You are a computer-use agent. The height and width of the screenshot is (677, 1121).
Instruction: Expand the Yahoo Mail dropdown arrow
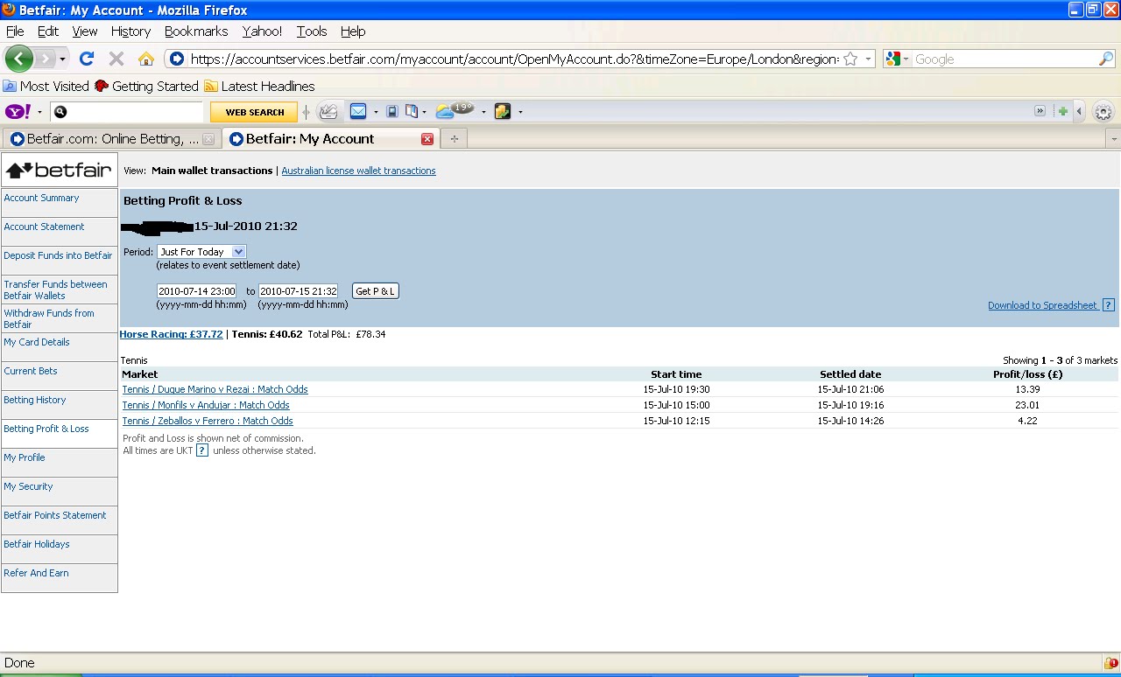[376, 112]
